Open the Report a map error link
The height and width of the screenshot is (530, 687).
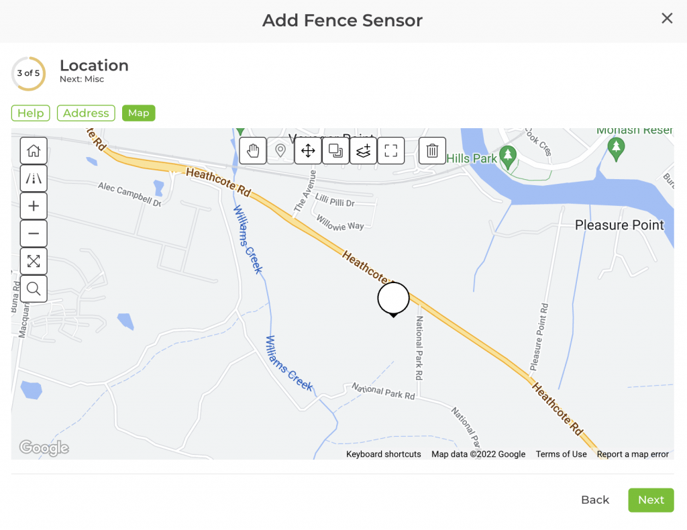[x=633, y=454]
